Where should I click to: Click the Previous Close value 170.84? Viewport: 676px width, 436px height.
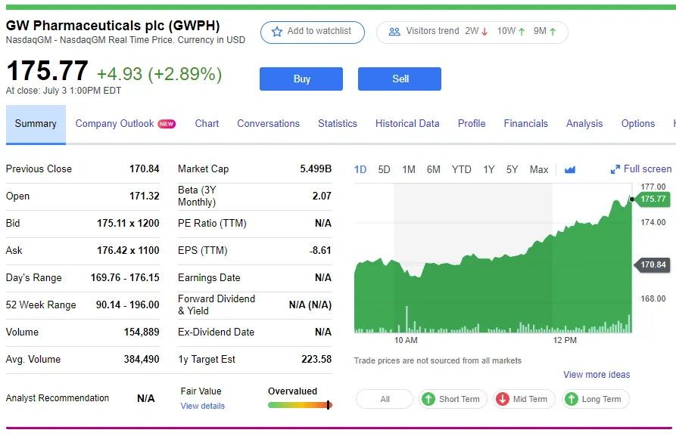(x=145, y=169)
